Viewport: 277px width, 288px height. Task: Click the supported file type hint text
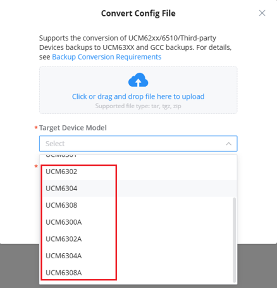(138, 106)
